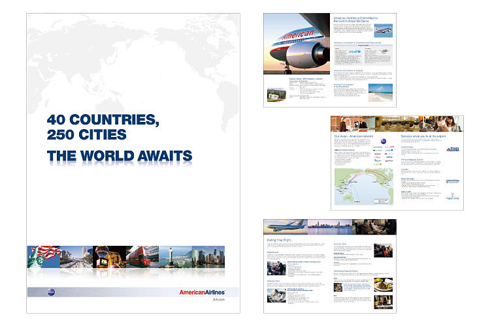Select the Chicago skyscrapers cover photo
The height and width of the screenshot is (326, 490).
pos(208,257)
